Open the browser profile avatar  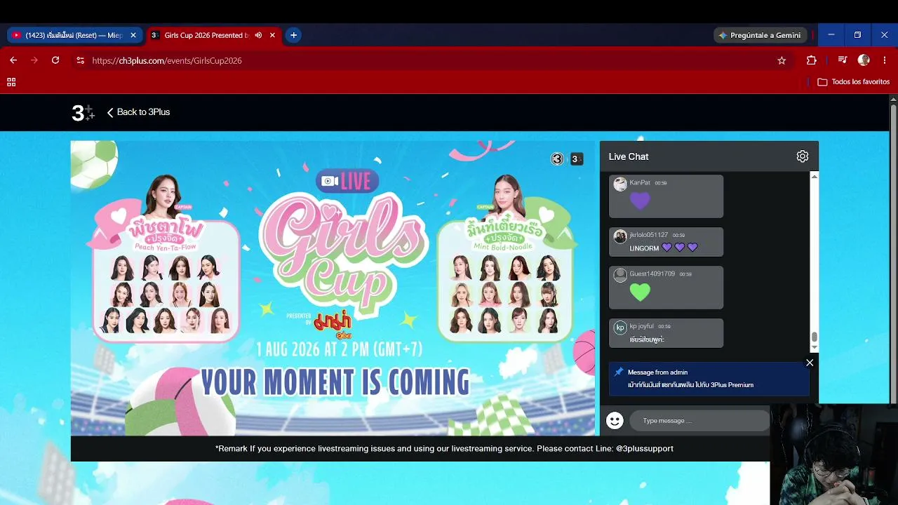(x=864, y=60)
